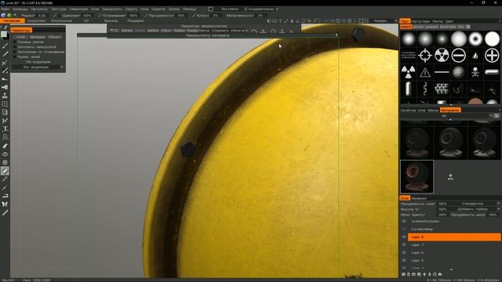Select the ring-shaped brush alpha
This screenshot has height=282, width=502.
click(475, 39)
